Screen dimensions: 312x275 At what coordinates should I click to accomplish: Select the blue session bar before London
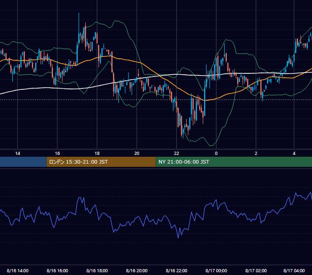(x=23, y=162)
